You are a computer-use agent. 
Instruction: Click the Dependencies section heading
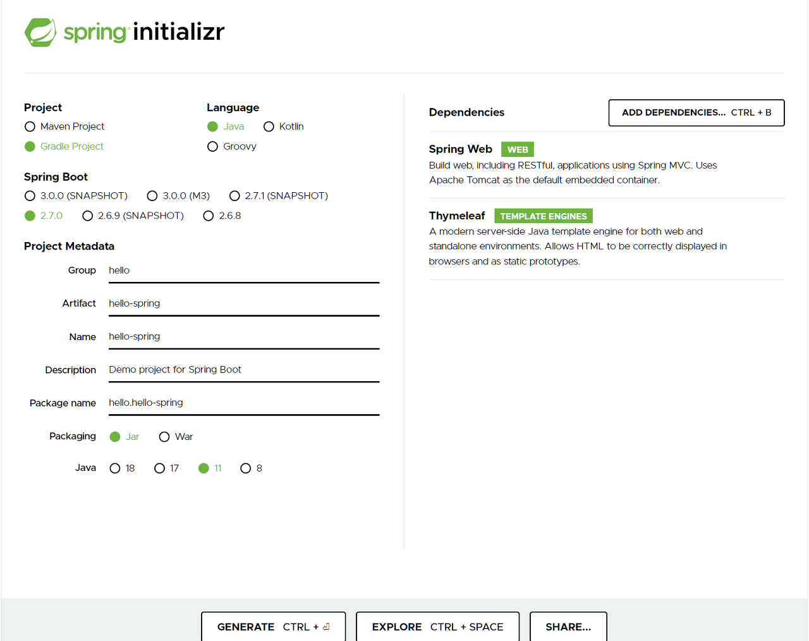click(466, 113)
